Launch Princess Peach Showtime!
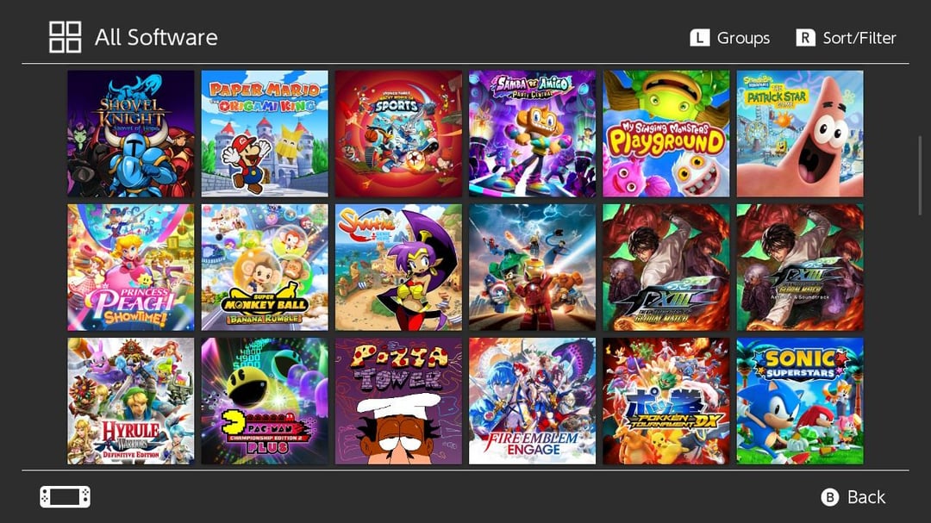Image resolution: width=931 pixels, height=523 pixels. click(131, 268)
